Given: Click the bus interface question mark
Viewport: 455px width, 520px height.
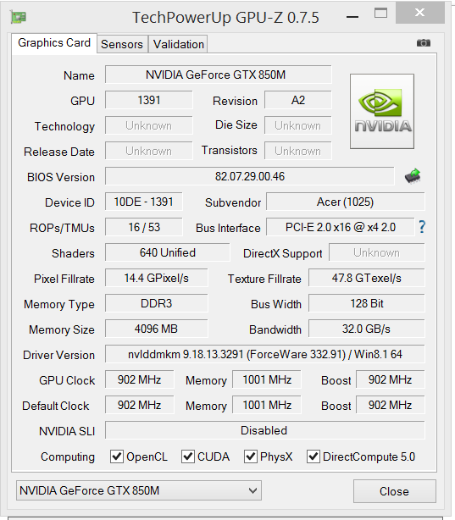Looking at the screenshot, I should pos(422,227).
